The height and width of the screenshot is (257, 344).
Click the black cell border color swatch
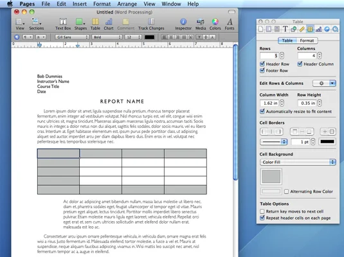coord(327,141)
